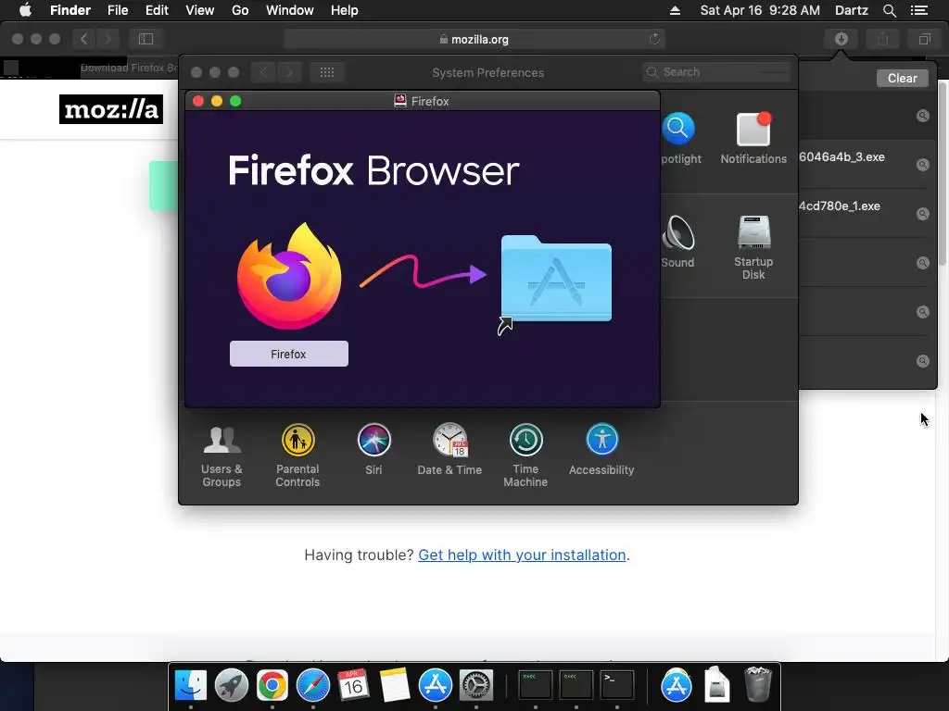Click Safari's back button
949x711 pixels.
click(x=84, y=39)
